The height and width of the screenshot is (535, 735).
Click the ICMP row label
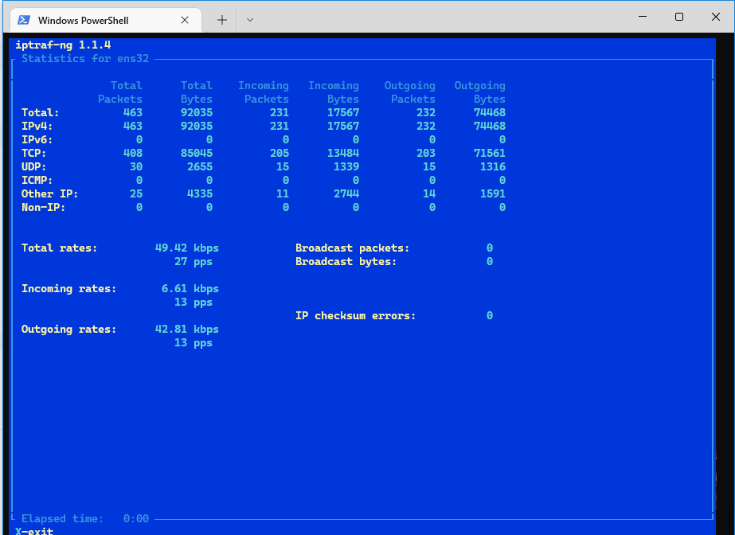pos(37,181)
